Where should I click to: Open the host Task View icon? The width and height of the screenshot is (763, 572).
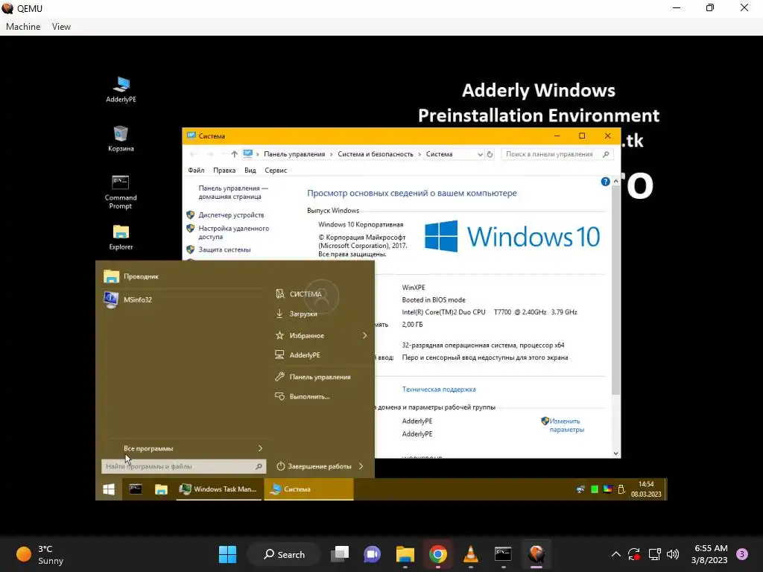340,554
